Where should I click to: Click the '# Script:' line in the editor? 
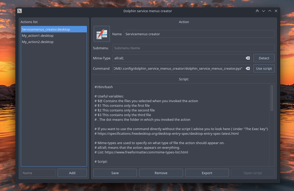pyautogui.click(x=101, y=161)
